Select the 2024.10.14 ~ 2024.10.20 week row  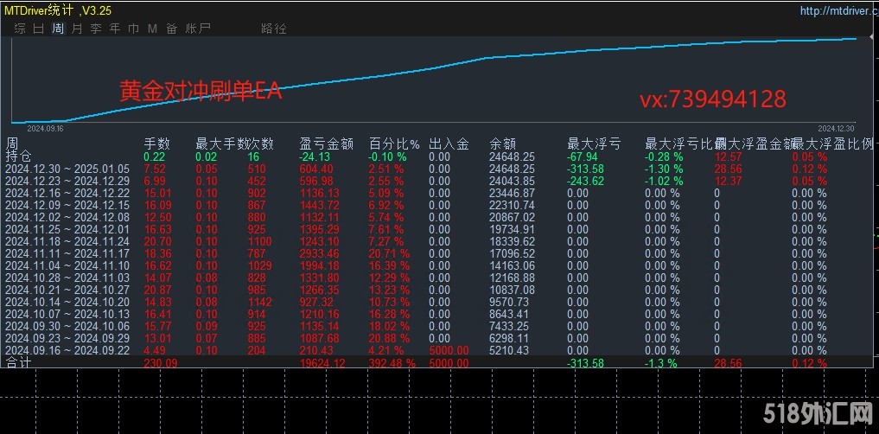point(439,303)
